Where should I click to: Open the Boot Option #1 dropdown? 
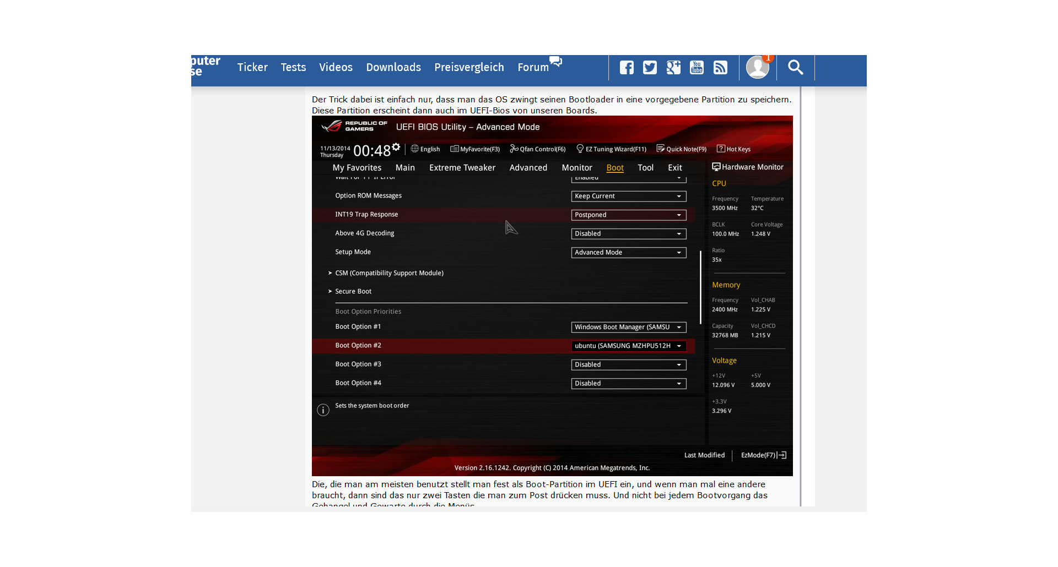pyautogui.click(x=629, y=328)
